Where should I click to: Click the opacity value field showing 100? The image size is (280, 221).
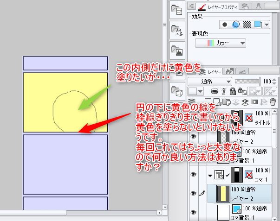[x=267, y=82]
